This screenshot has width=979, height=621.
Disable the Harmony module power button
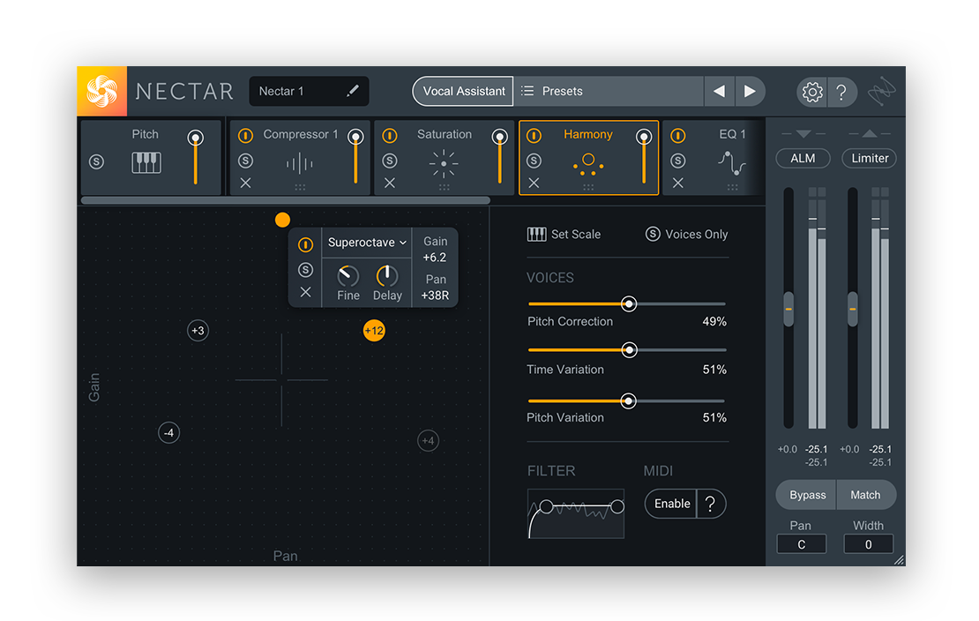tap(534, 136)
